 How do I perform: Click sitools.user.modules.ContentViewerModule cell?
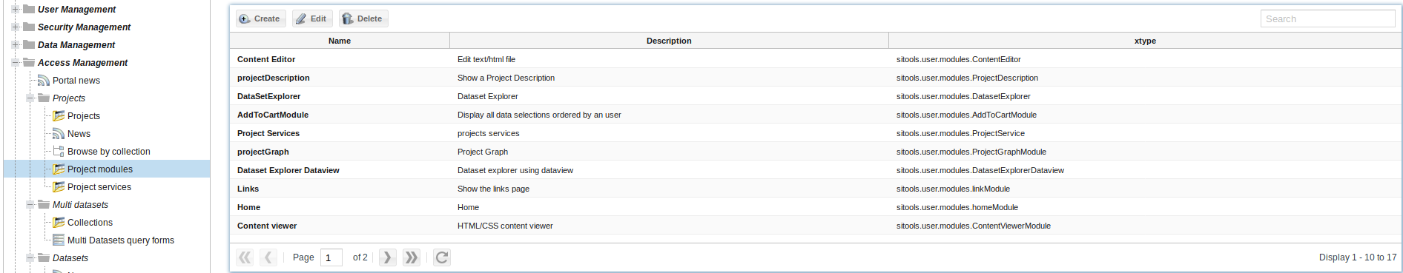[974, 226]
